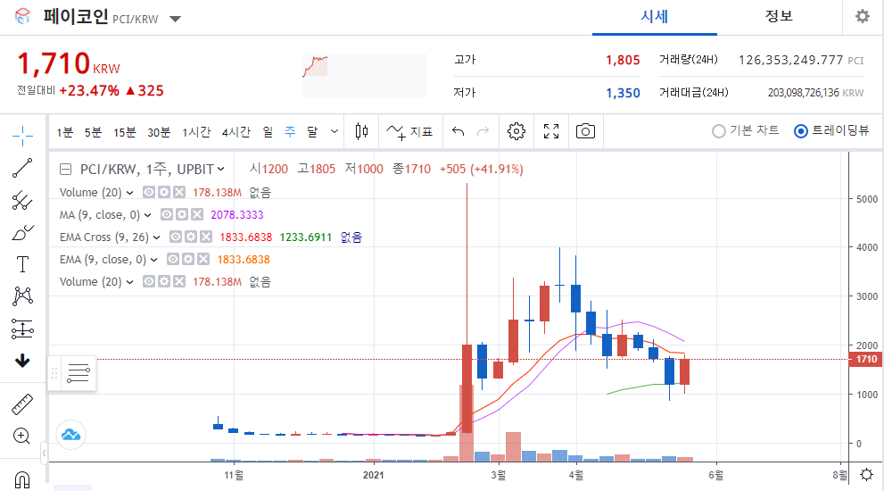Open the object tree list panel
The width and height of the screenshot is (884, 491).
(x=78, y=373)
